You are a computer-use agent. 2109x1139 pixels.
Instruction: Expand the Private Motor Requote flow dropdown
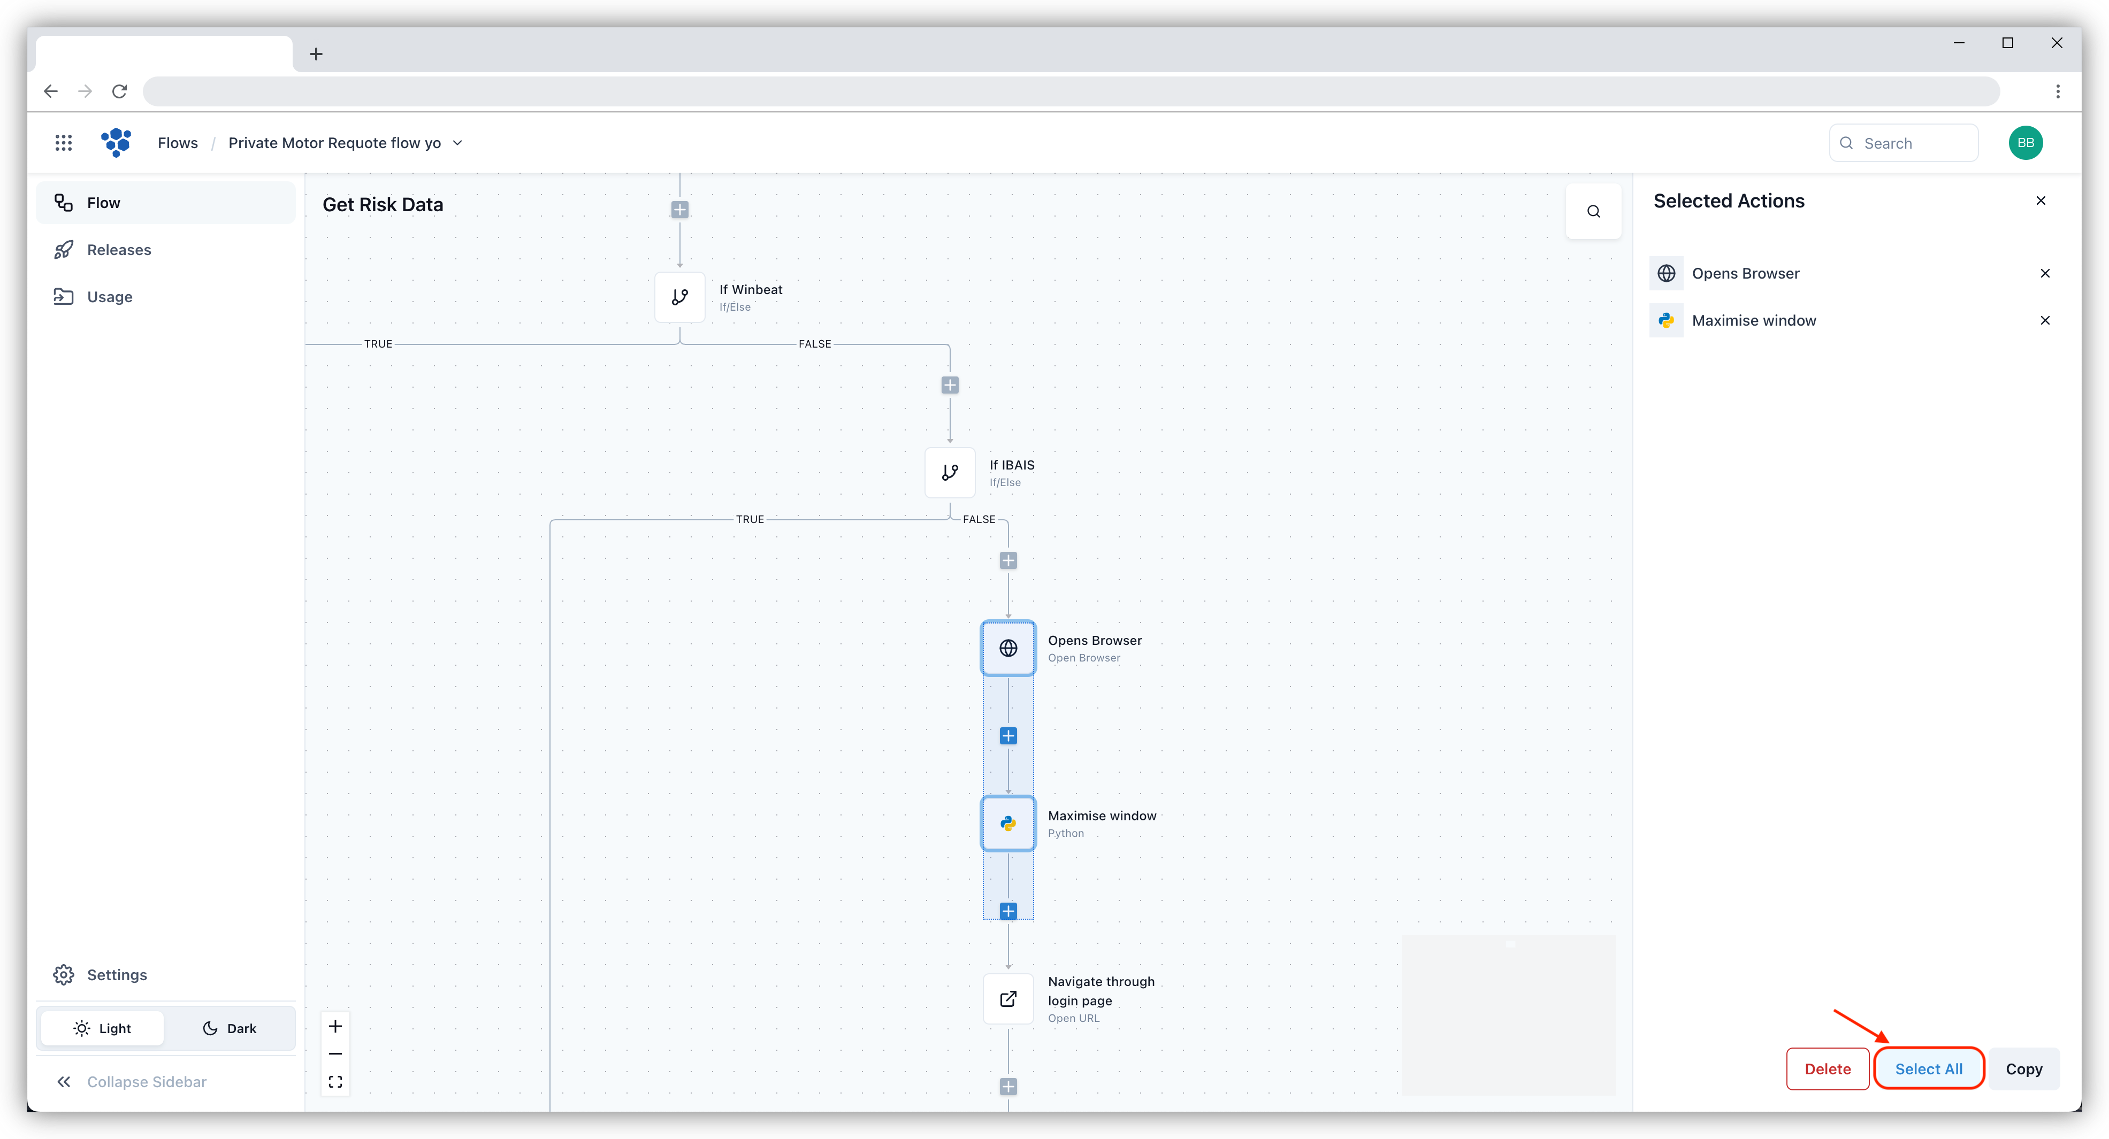[x=457, y=142]
